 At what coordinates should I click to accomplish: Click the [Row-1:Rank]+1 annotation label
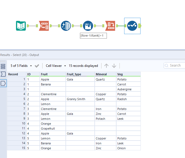coord(93,36)
